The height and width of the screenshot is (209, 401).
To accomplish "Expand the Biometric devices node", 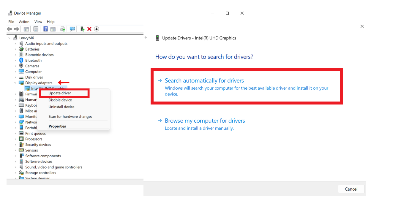I will click(15, 55).
